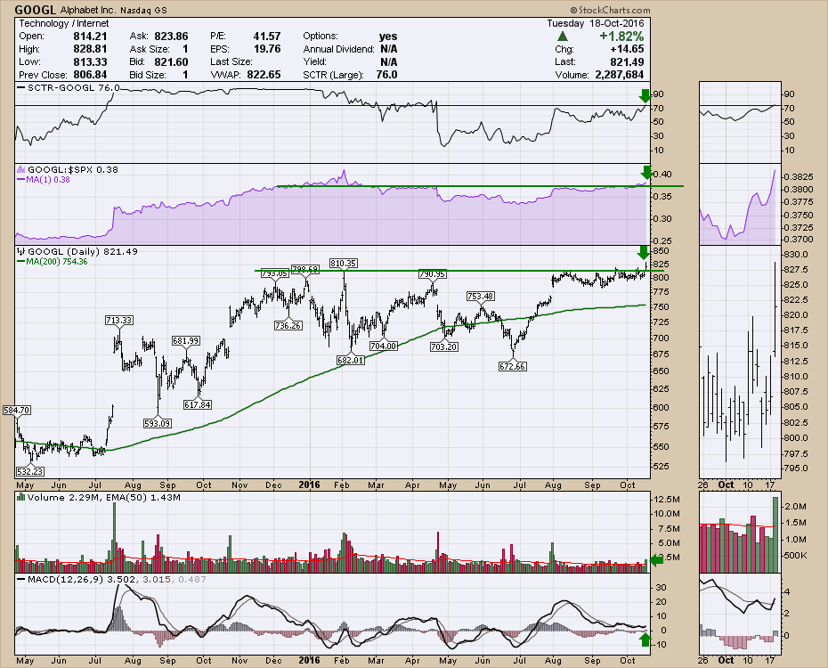
Task: Click the EPS value 19.76
Action: coord(267,49)
